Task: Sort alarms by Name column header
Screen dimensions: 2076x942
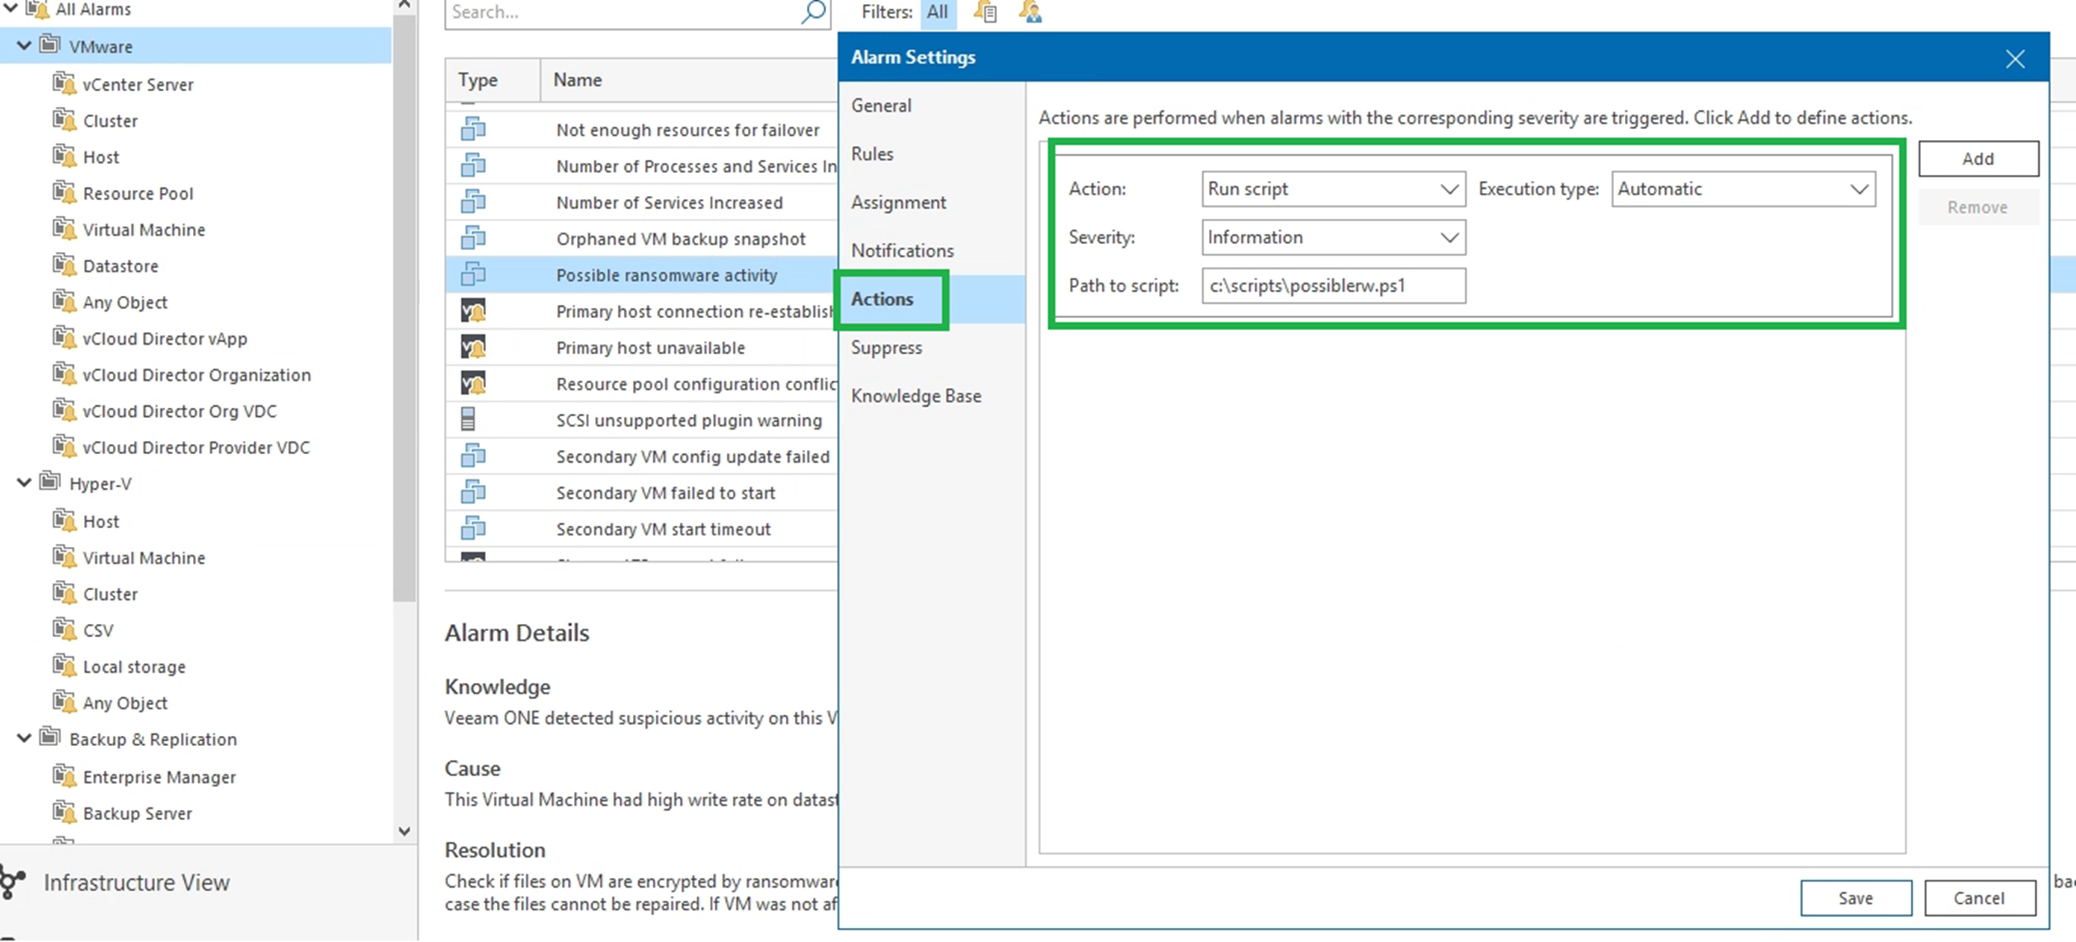Action: click(689, 79)
